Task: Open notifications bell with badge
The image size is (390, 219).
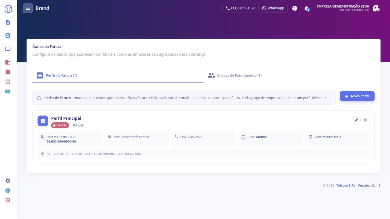Action: pos(306,8)
